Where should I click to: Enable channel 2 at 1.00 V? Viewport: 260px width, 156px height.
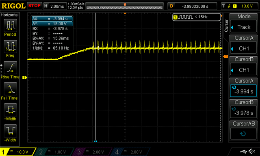pyautogui.click(x=54, y=152)
